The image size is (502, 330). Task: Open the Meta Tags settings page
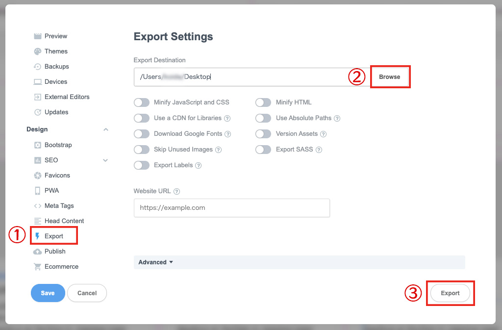point(59,206)
